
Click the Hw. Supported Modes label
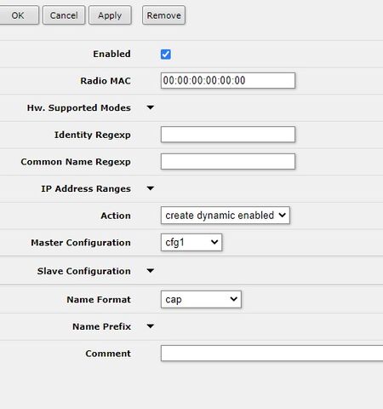pyautogui.click(x=79, y=108)
